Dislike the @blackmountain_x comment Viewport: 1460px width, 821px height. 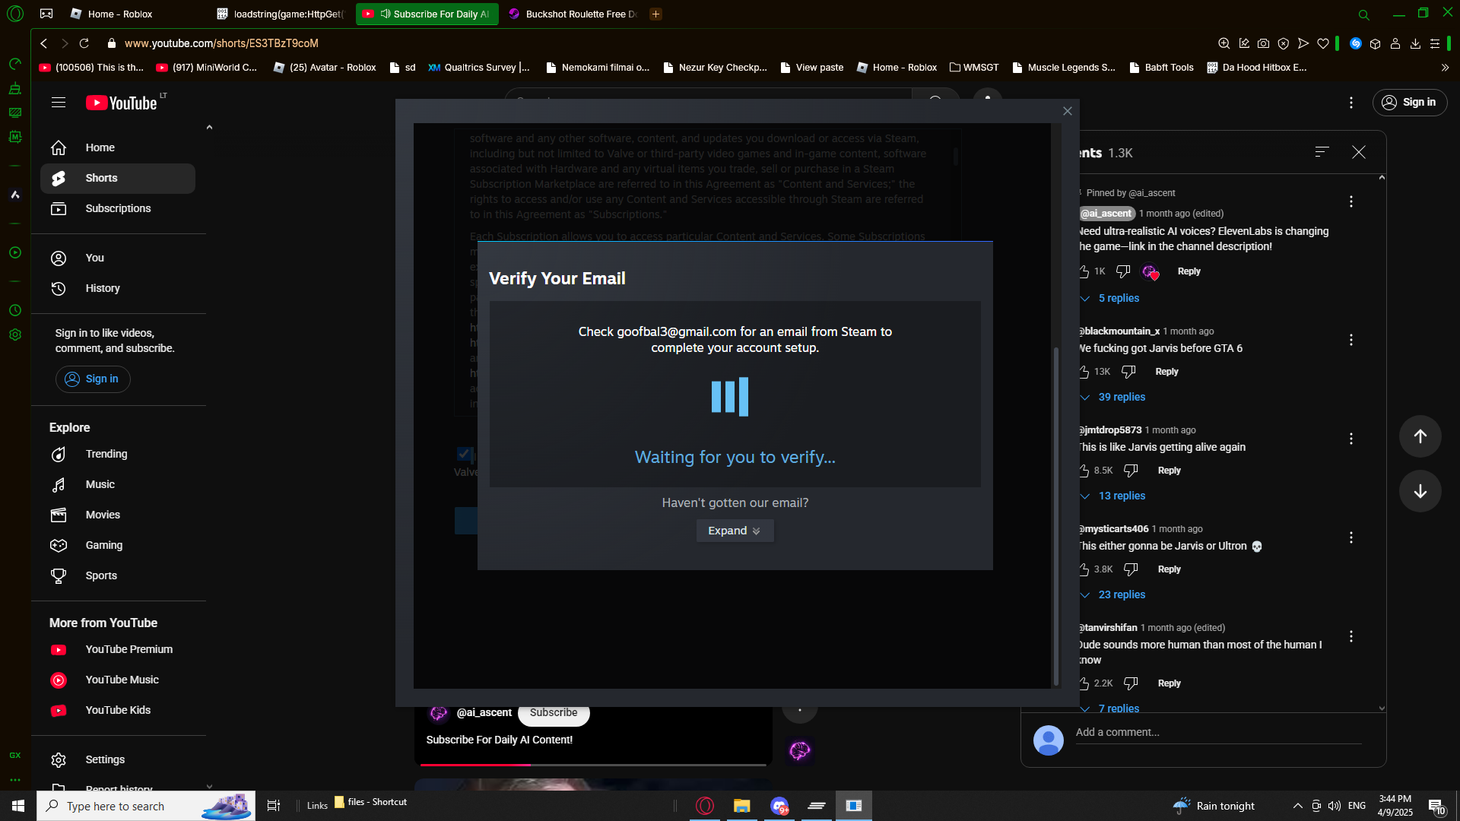point(1128,372)
